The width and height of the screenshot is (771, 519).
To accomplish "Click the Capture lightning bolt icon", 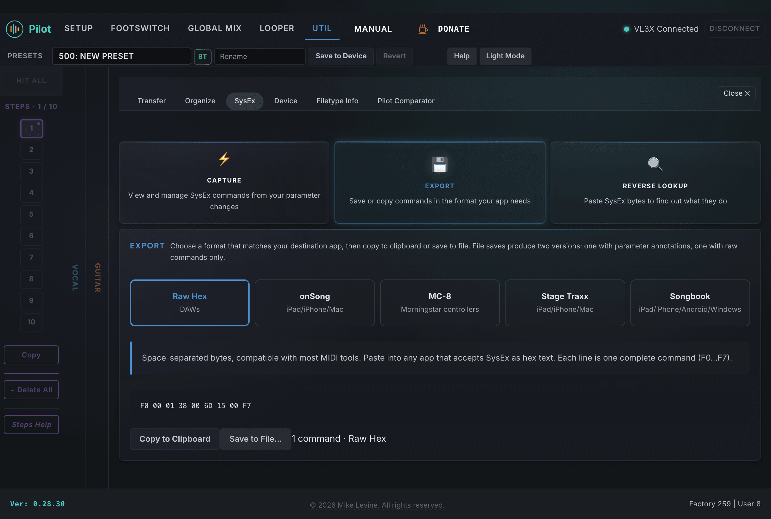I will pos(224,159).
